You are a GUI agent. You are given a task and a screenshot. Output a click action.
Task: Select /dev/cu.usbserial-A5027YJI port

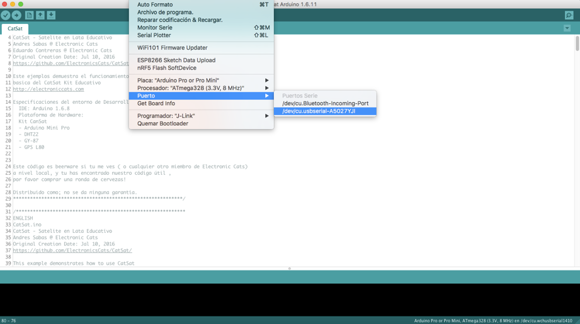pos(325,111)
